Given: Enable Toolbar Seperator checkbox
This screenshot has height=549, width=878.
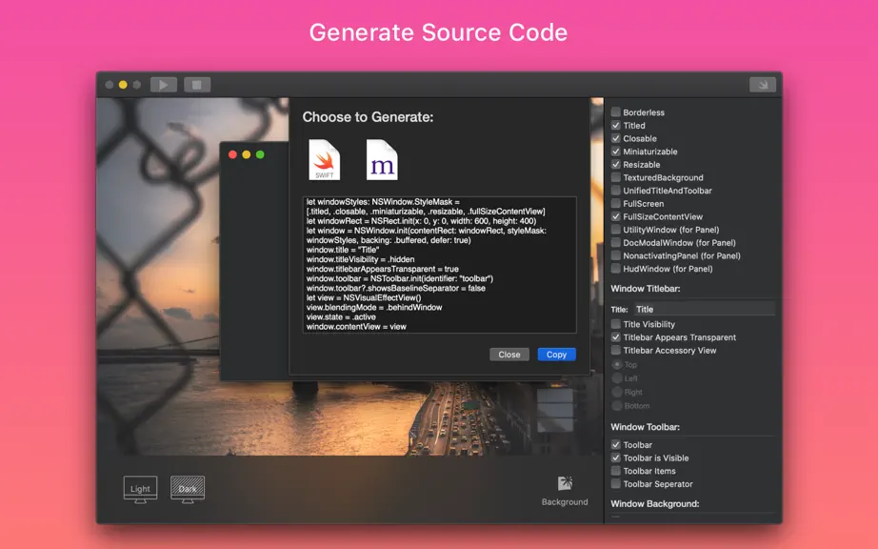Looking at the screenshot, I should pyautogui.click(x=616, y=484).
